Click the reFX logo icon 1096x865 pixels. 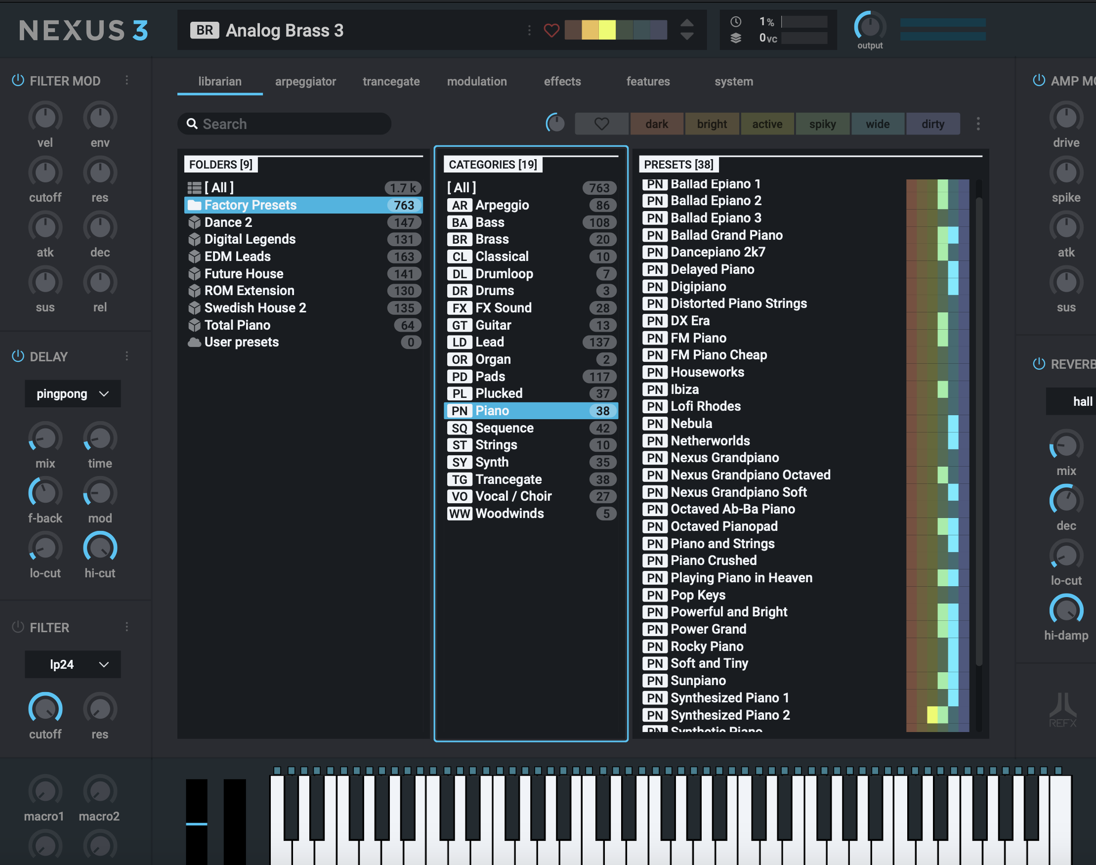pyautogui.click(x=1062, y=710)
